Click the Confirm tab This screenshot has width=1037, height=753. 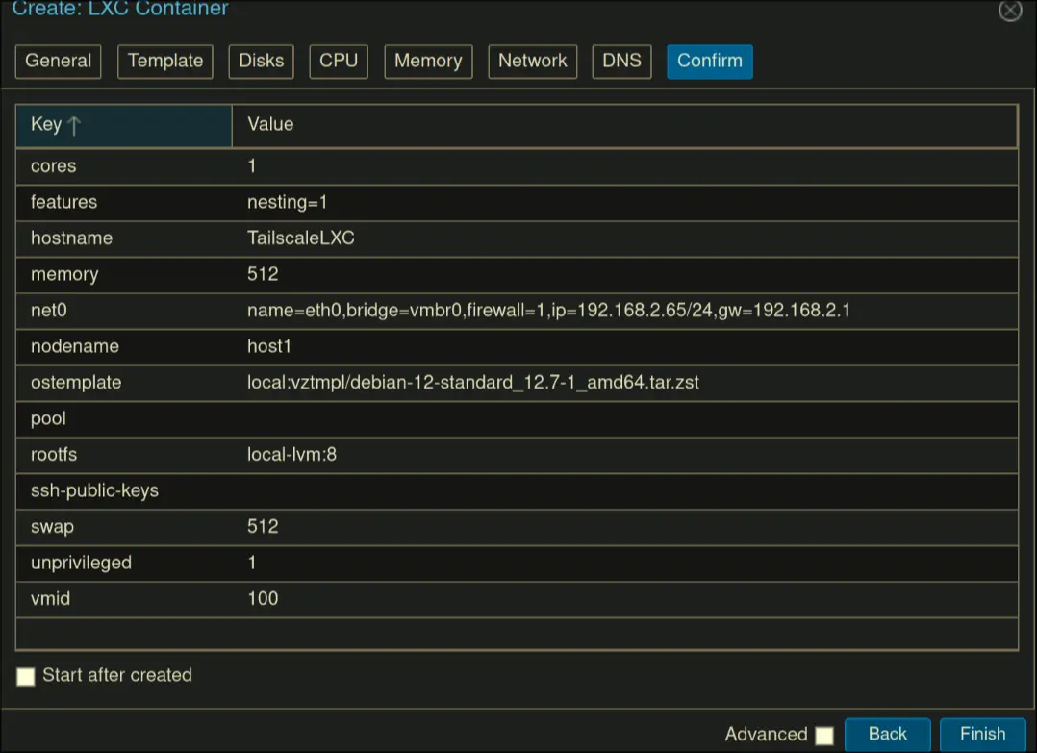point(710,61)
